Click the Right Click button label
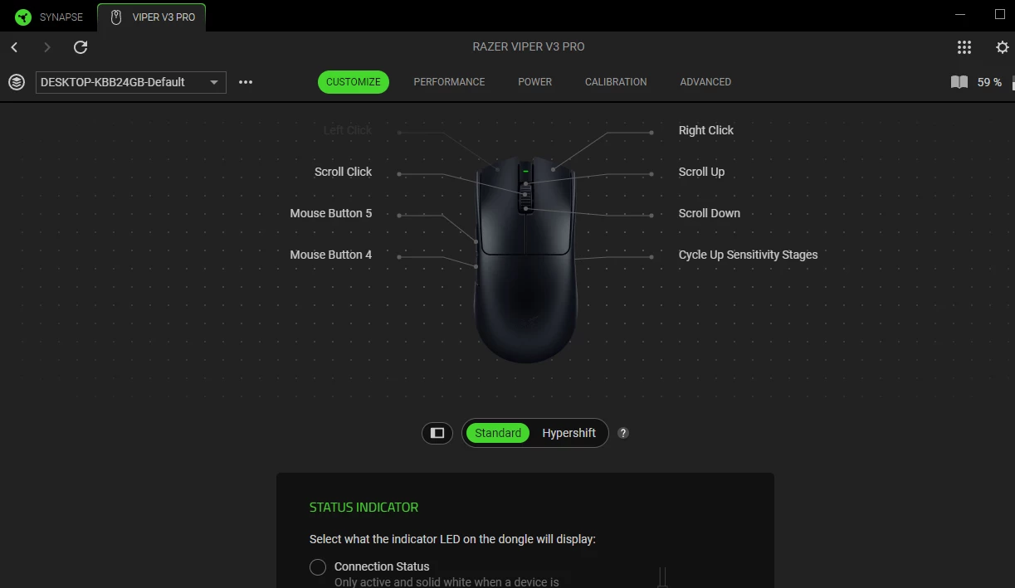The image size is (1015, 588). (x=706, y=130)
